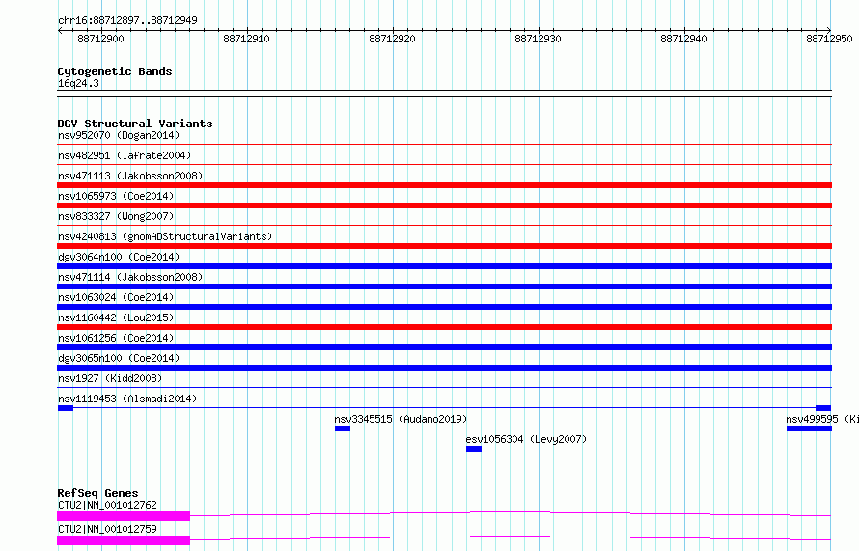This screenshot has height=551, width=859.
Task: Click the esv1056304 (Levy2007) label
Action: coord(526,439)
